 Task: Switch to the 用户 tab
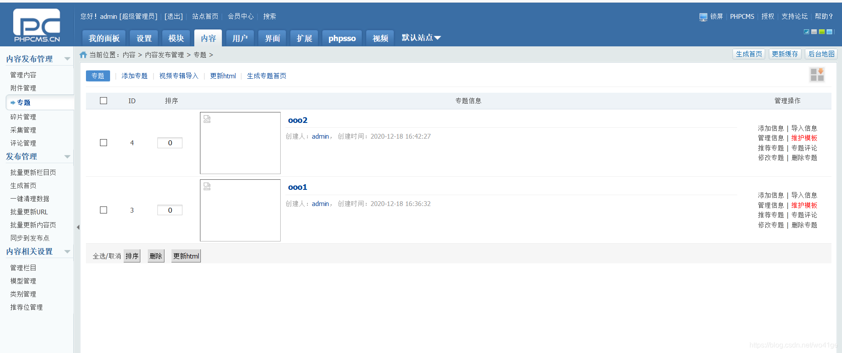(240, 38)
